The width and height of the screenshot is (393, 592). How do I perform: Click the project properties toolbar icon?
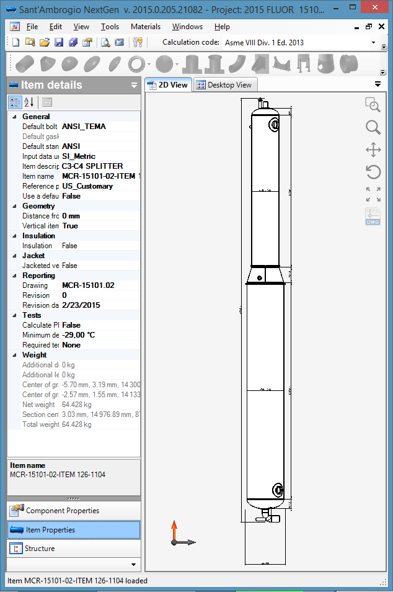click(87, 42)
